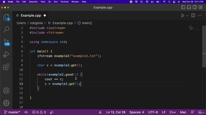Open the Run menu
The image size is (206, 115).
point(56,2)
